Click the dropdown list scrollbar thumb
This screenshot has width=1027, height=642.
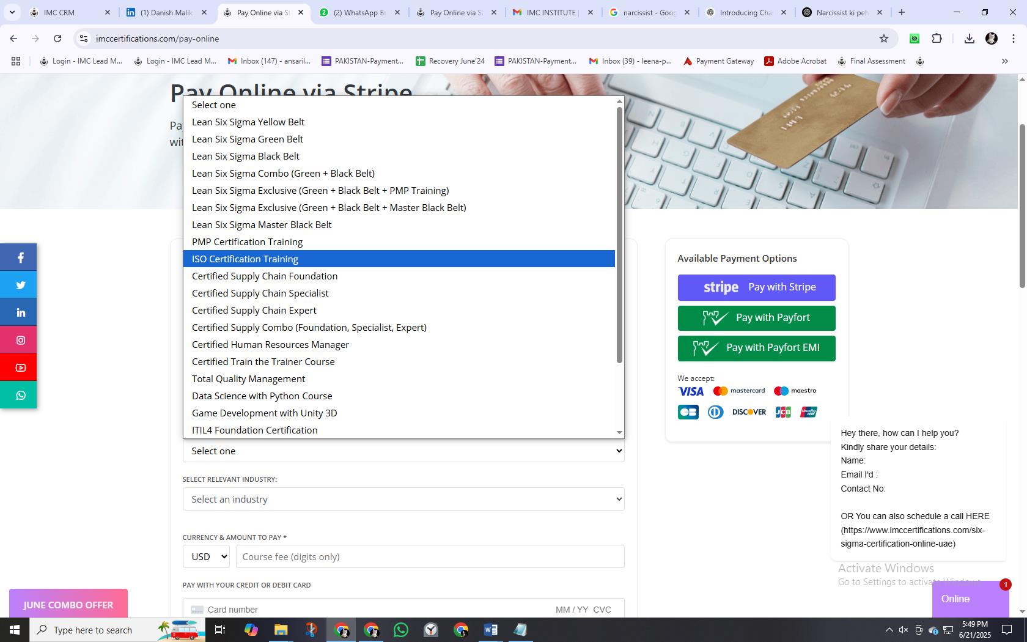[x=619, y=235]
